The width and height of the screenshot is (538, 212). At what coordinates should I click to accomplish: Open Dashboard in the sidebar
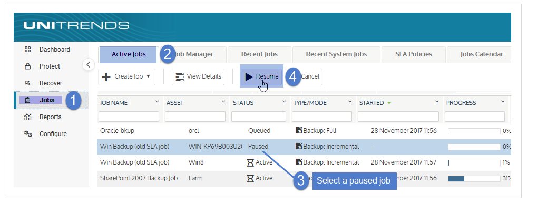coord(55,50)
